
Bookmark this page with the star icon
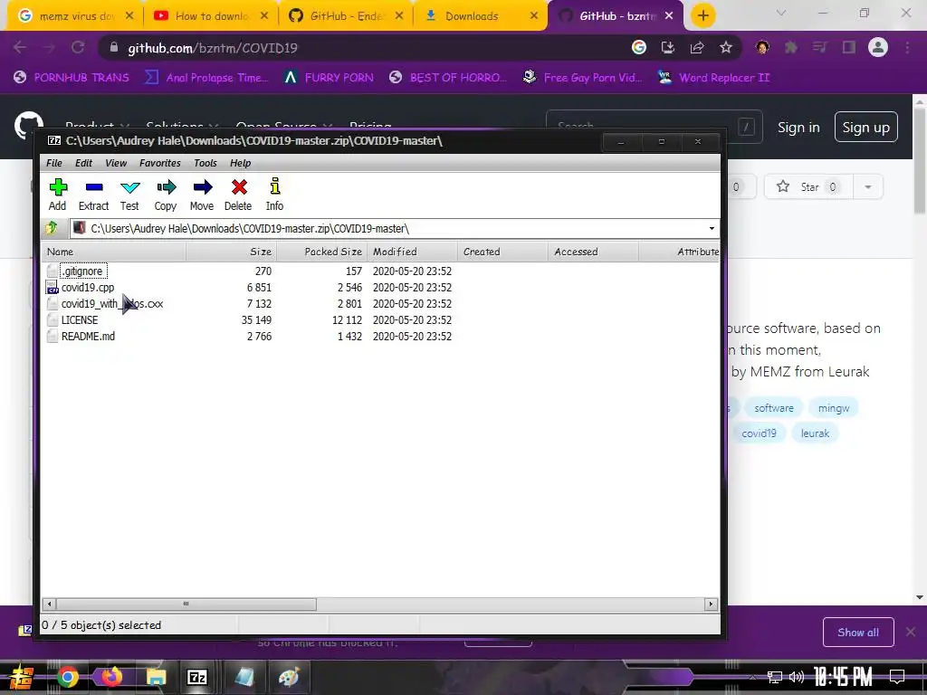point(726,47)
